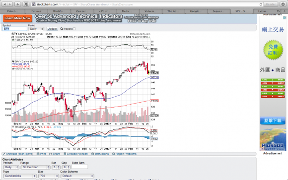
Task: Switch to the Seques... tab
Action: click(x=218, y=11)
